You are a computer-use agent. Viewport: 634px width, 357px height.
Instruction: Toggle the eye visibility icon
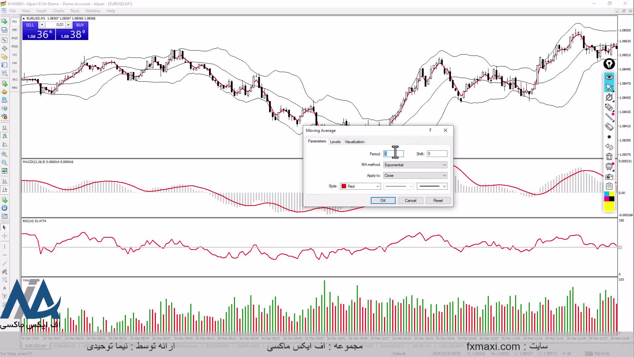(609, 77)
